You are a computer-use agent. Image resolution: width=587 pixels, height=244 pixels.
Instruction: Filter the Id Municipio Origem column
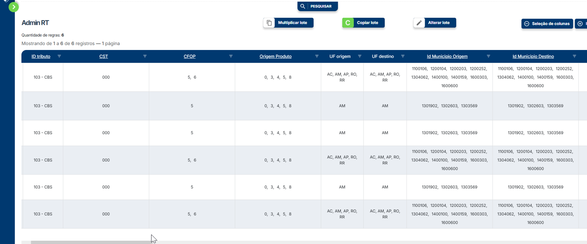click(x=488, y=56)
